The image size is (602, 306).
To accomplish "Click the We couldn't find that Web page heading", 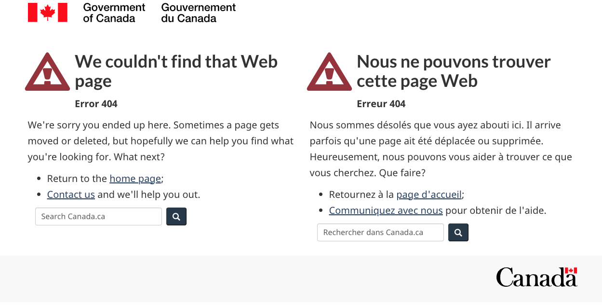I will click(176, 71).
